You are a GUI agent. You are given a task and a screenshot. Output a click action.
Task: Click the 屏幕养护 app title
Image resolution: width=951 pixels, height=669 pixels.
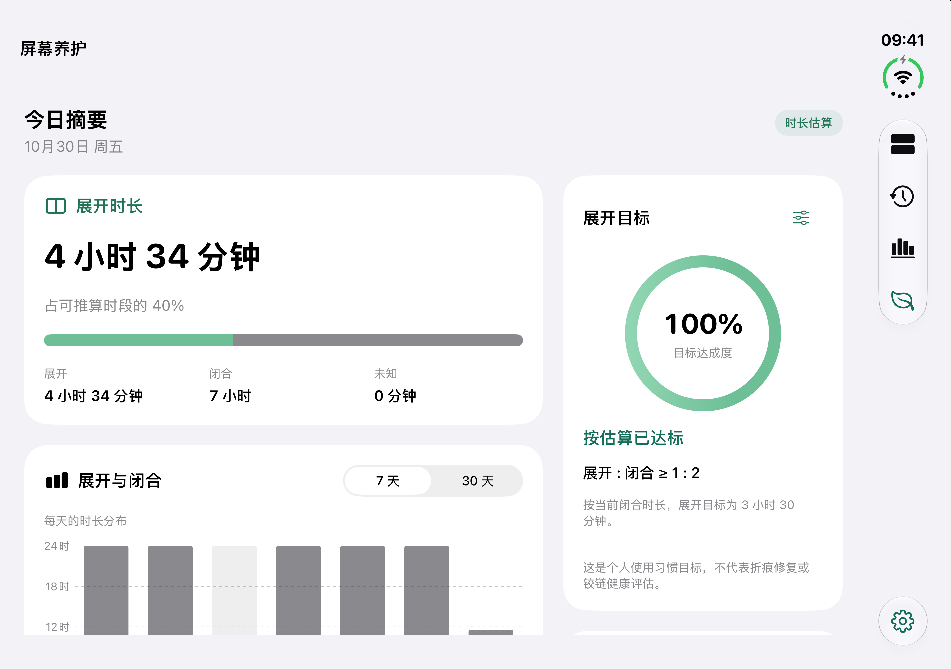pos(53,48)
